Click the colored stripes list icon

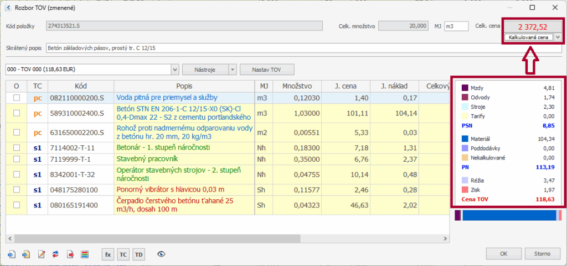point(85,254)
